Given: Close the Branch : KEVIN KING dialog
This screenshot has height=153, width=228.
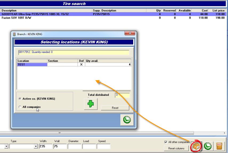Looking at the screenshot, I should [130, 33].
